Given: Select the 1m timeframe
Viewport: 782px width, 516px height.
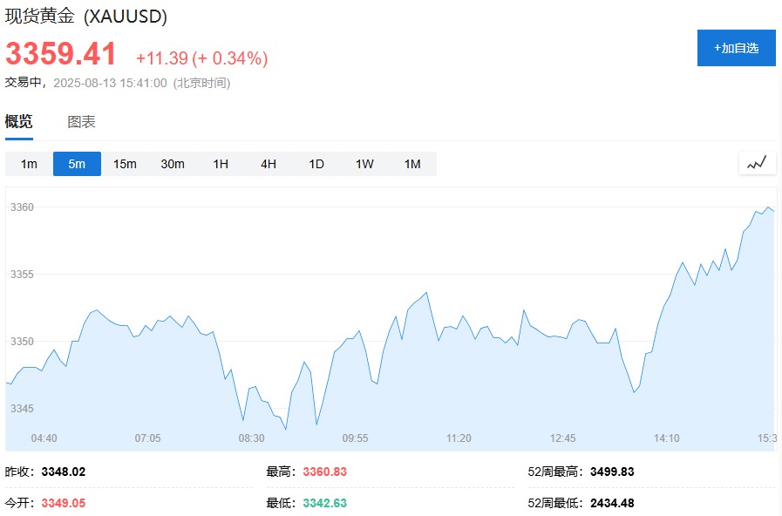Looking at the screenshot, I should [x=29, y=164].
